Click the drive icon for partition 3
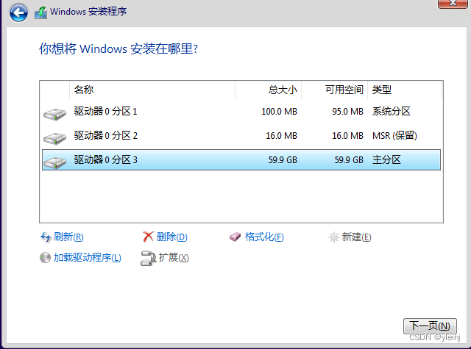Screen dimensions: 471x349 click(54, 163)
